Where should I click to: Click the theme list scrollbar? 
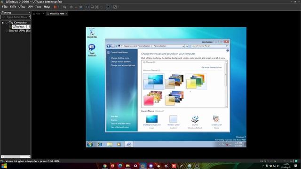point(226,84)
